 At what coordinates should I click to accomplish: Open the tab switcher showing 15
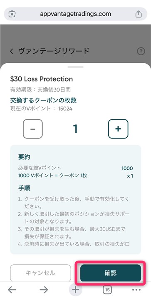107,290
